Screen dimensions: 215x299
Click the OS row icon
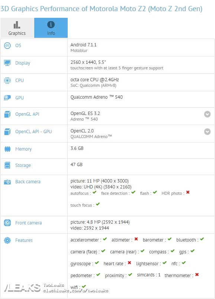(x=7, y=46)
